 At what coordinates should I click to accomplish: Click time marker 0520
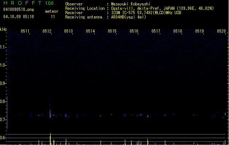pyautogui.click(x=221, y=31)
